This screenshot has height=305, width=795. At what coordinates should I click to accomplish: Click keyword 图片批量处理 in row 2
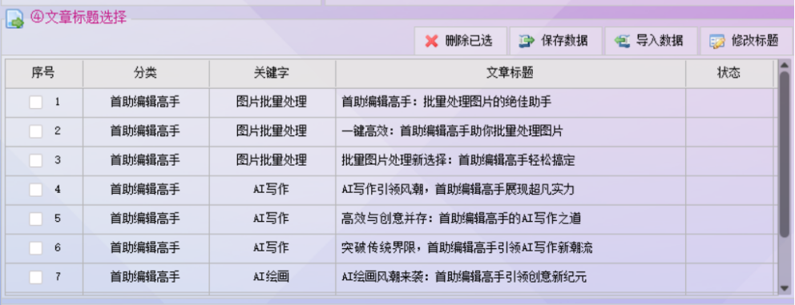coord(272,132)
